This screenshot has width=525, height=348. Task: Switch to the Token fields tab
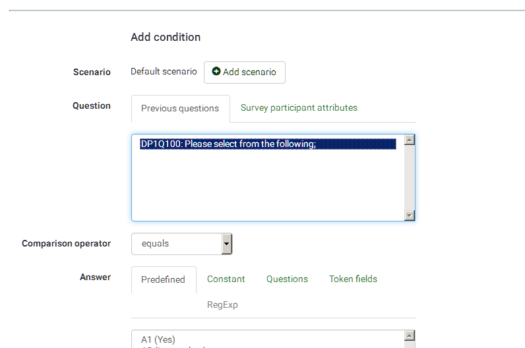pos(353,279)
